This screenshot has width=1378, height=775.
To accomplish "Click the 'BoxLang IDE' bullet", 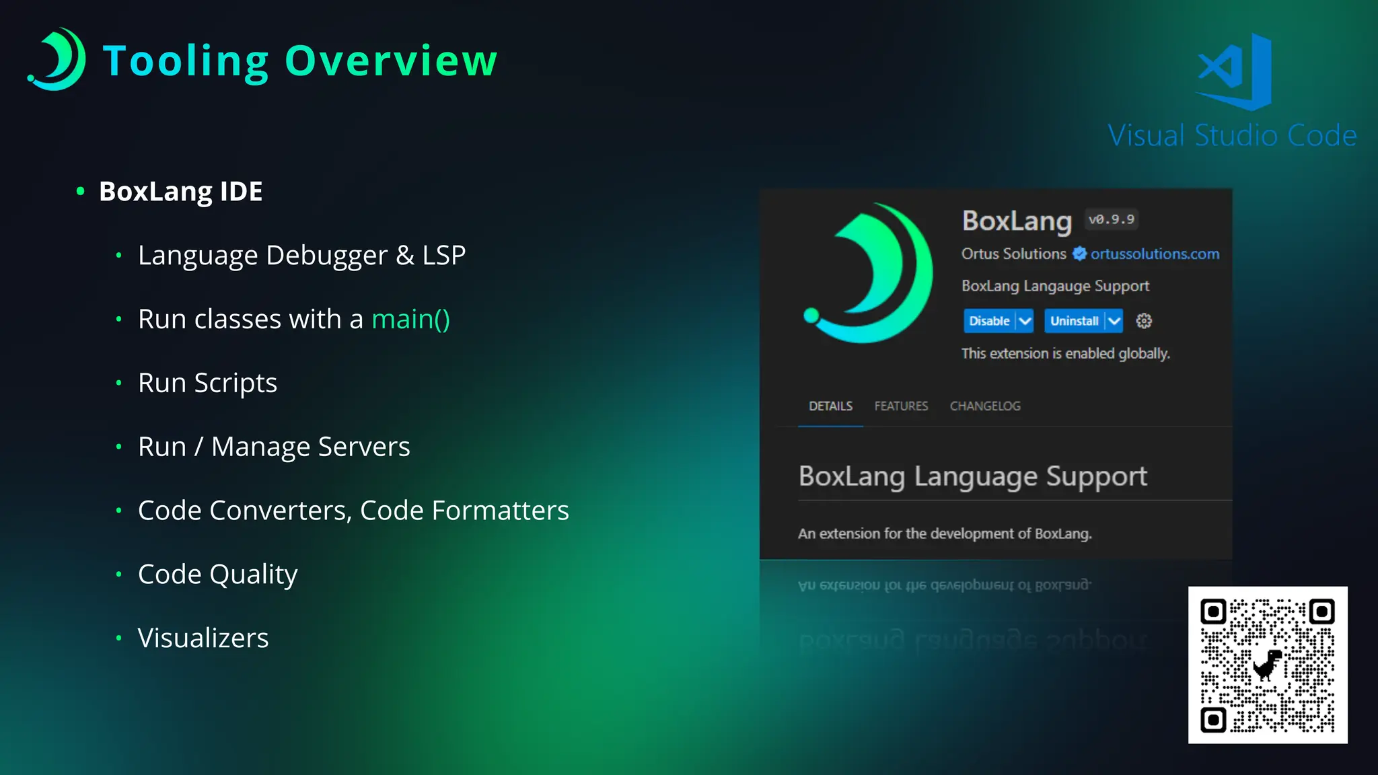I will [180, 192].
